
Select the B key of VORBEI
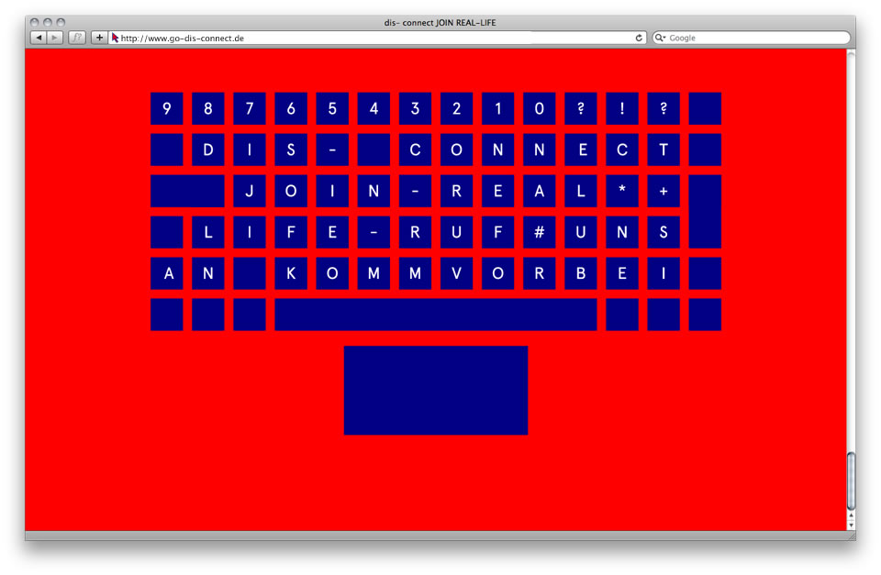(580, 273)
